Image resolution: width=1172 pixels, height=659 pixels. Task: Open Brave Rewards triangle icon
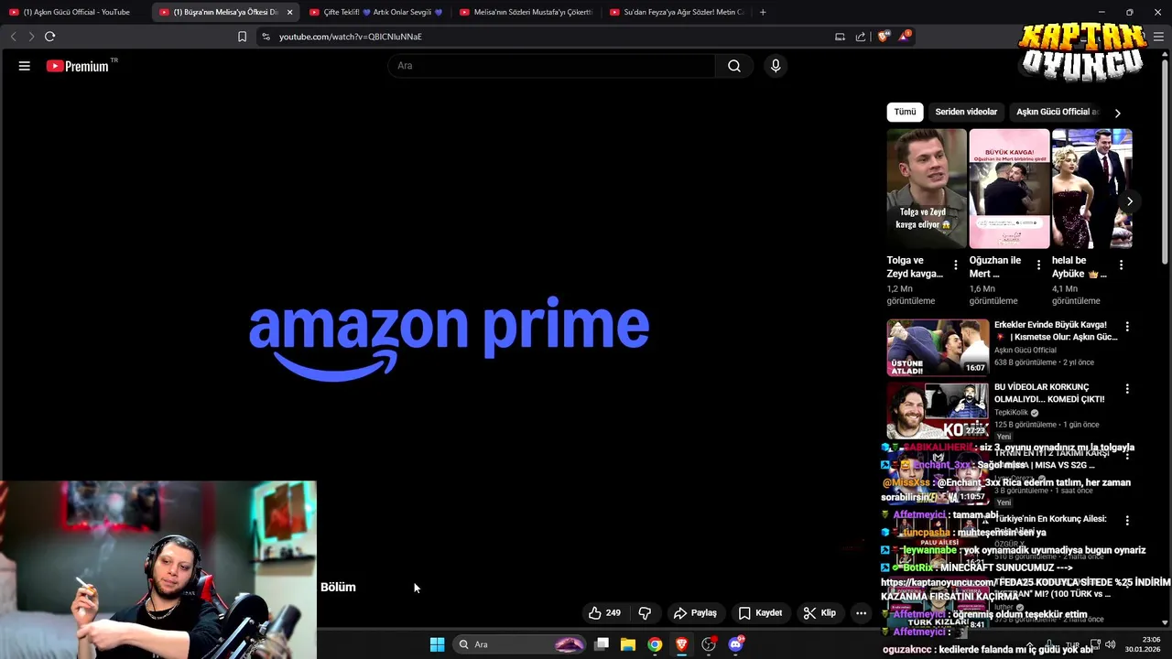click(905, 37)
